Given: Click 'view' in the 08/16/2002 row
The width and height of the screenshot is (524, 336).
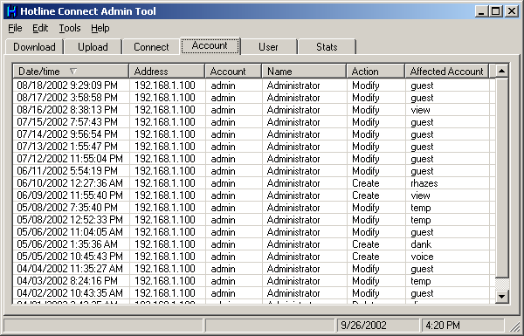Looking at the screenshot, I should click(x=420, y=110).
